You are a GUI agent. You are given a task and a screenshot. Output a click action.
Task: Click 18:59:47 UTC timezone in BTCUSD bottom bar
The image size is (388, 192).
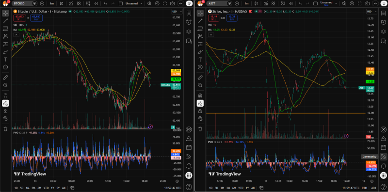(x=173, y=188)
